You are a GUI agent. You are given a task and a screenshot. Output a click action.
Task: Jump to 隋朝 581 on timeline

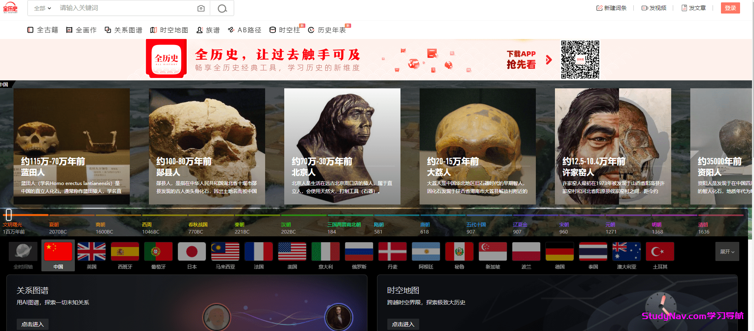379,228
